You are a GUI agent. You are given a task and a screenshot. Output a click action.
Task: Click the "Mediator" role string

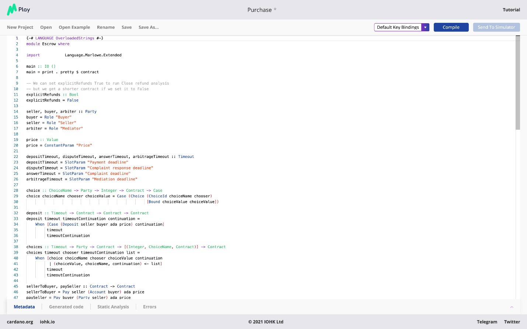point(71,128)
